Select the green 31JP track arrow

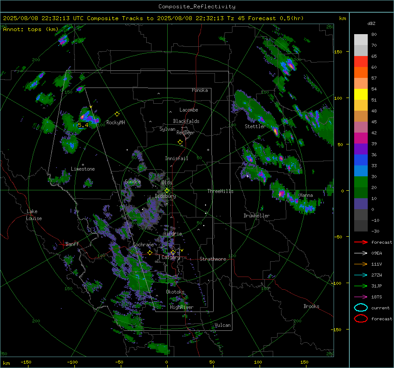[x=361, y=286]
